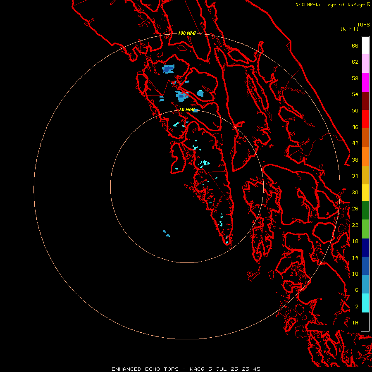Click the 30 legend value

click(x=355, y=192)
